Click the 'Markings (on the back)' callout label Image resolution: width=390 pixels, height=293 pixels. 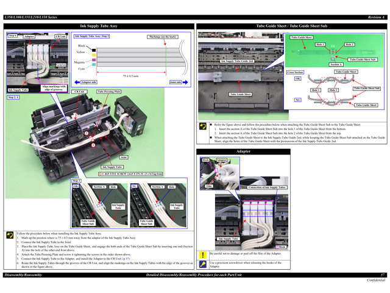tap(161, 37)
